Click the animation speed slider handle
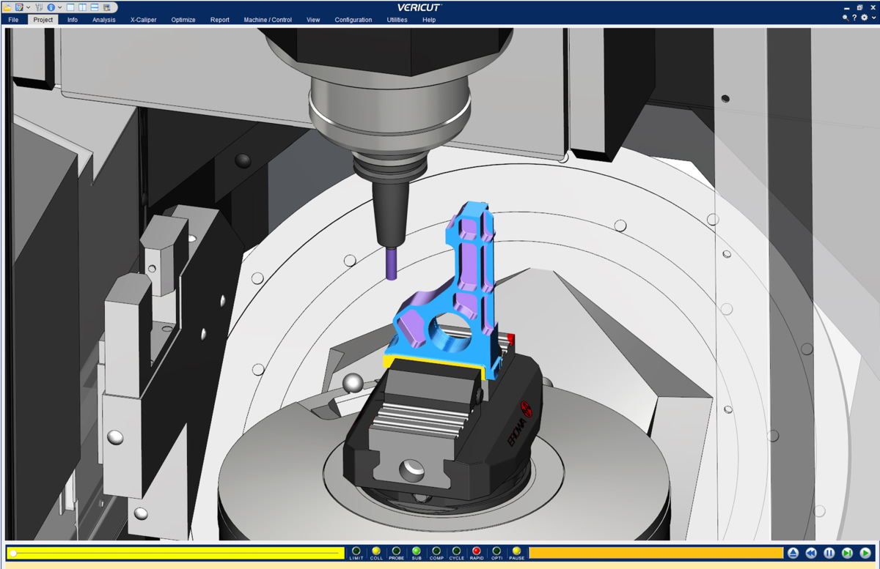Viewport: 880px width, 569px height. (13, 554)
